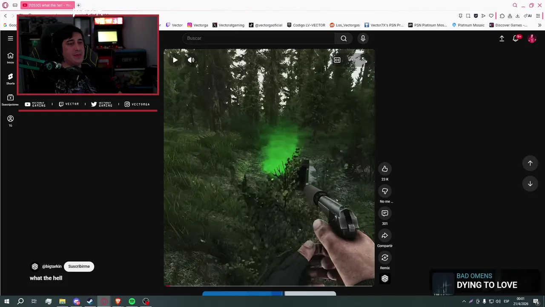Click the browser tab search magnifier
545x307 pixels.
point(515,5)
